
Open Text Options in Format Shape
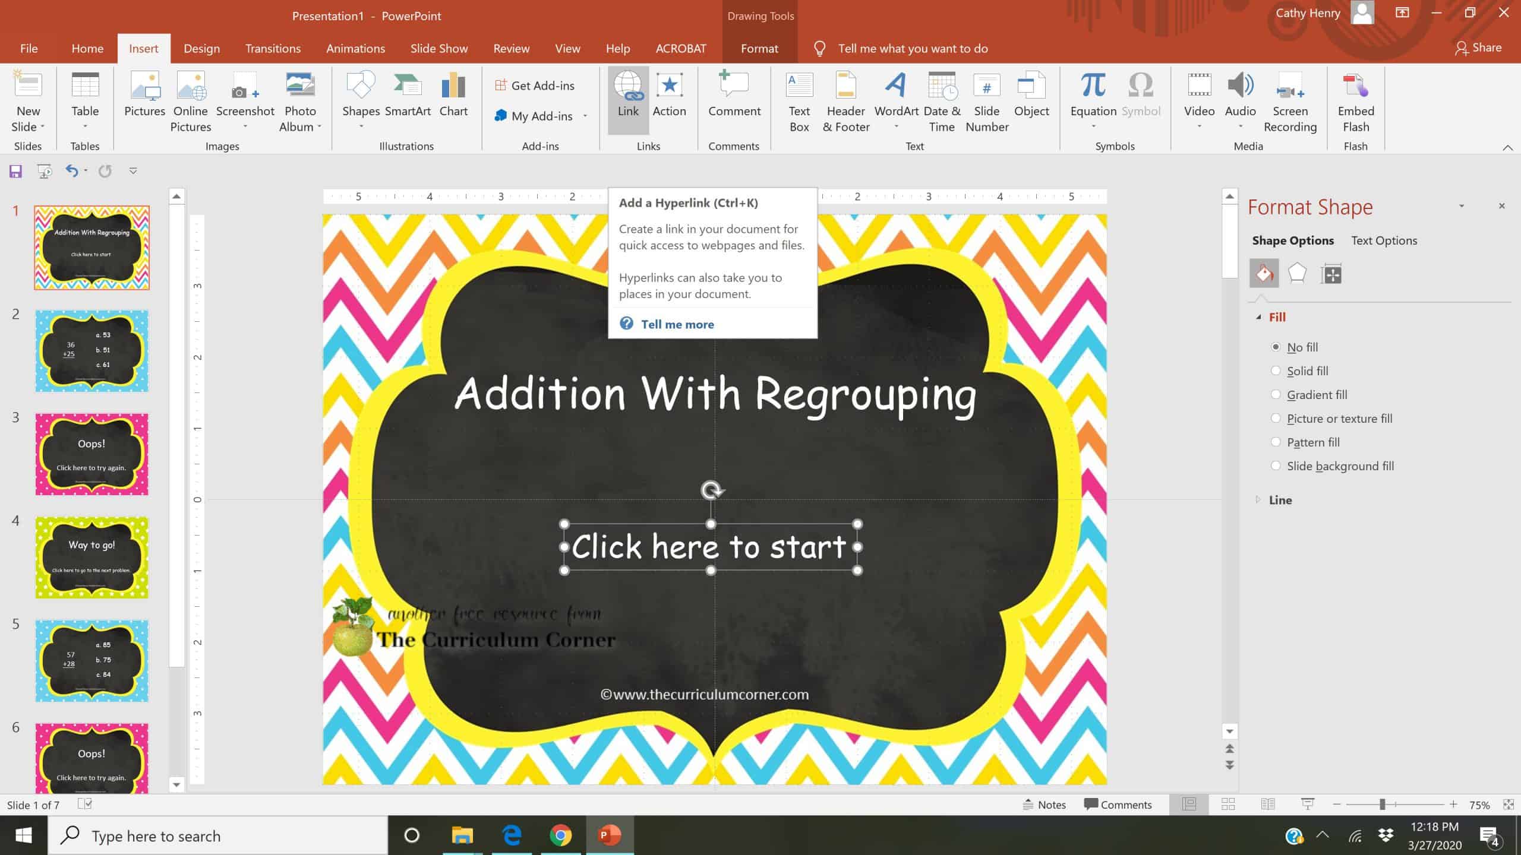pos(1384,240)
